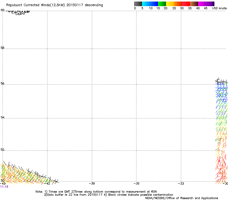Click the 'Data buffer is 22 hrs' note
This screenshot has height=200, width=228.
108,195
